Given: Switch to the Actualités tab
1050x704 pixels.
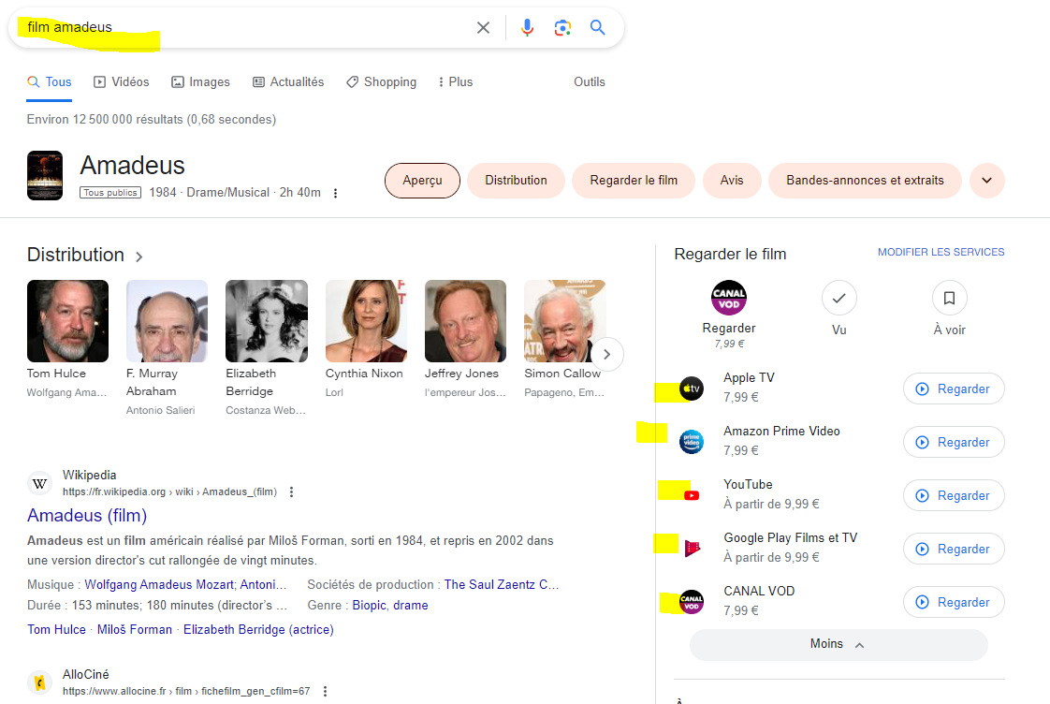Looking at the screenshot, I should (288, 81).
